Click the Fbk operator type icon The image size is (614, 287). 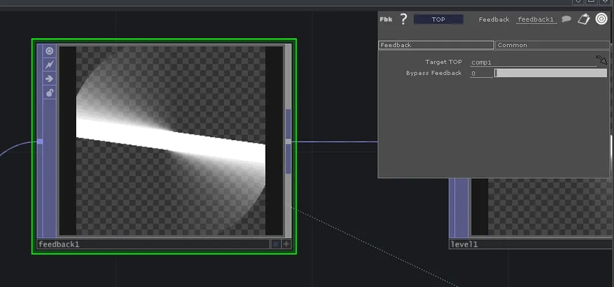point(386,19)
